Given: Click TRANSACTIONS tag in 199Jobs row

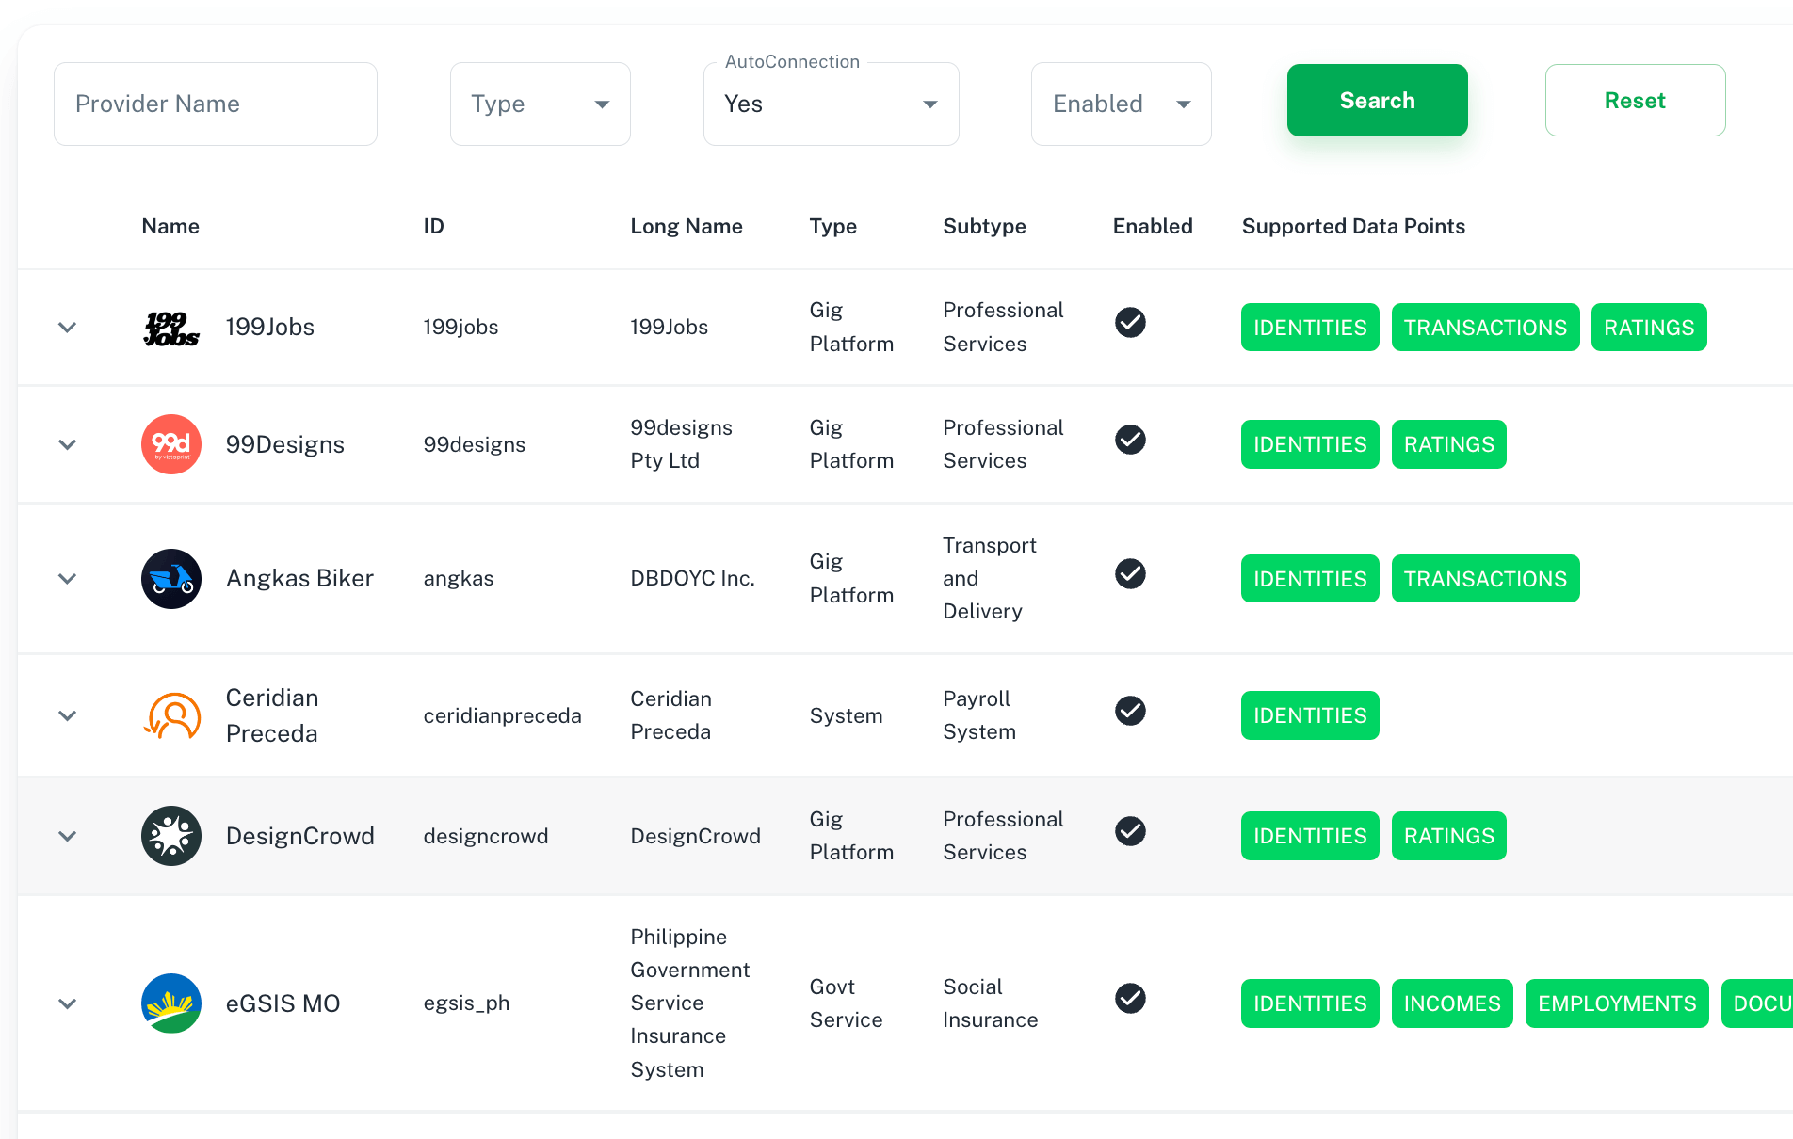Looking at the screenshot, I should [x=1486, y=328].
